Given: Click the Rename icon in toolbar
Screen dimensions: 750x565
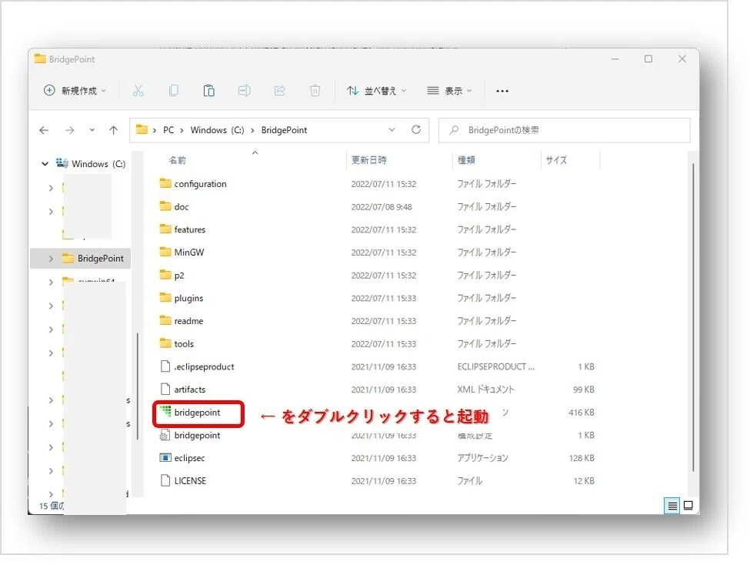Looking at the screenshot, I should click(x=245, y=91).
